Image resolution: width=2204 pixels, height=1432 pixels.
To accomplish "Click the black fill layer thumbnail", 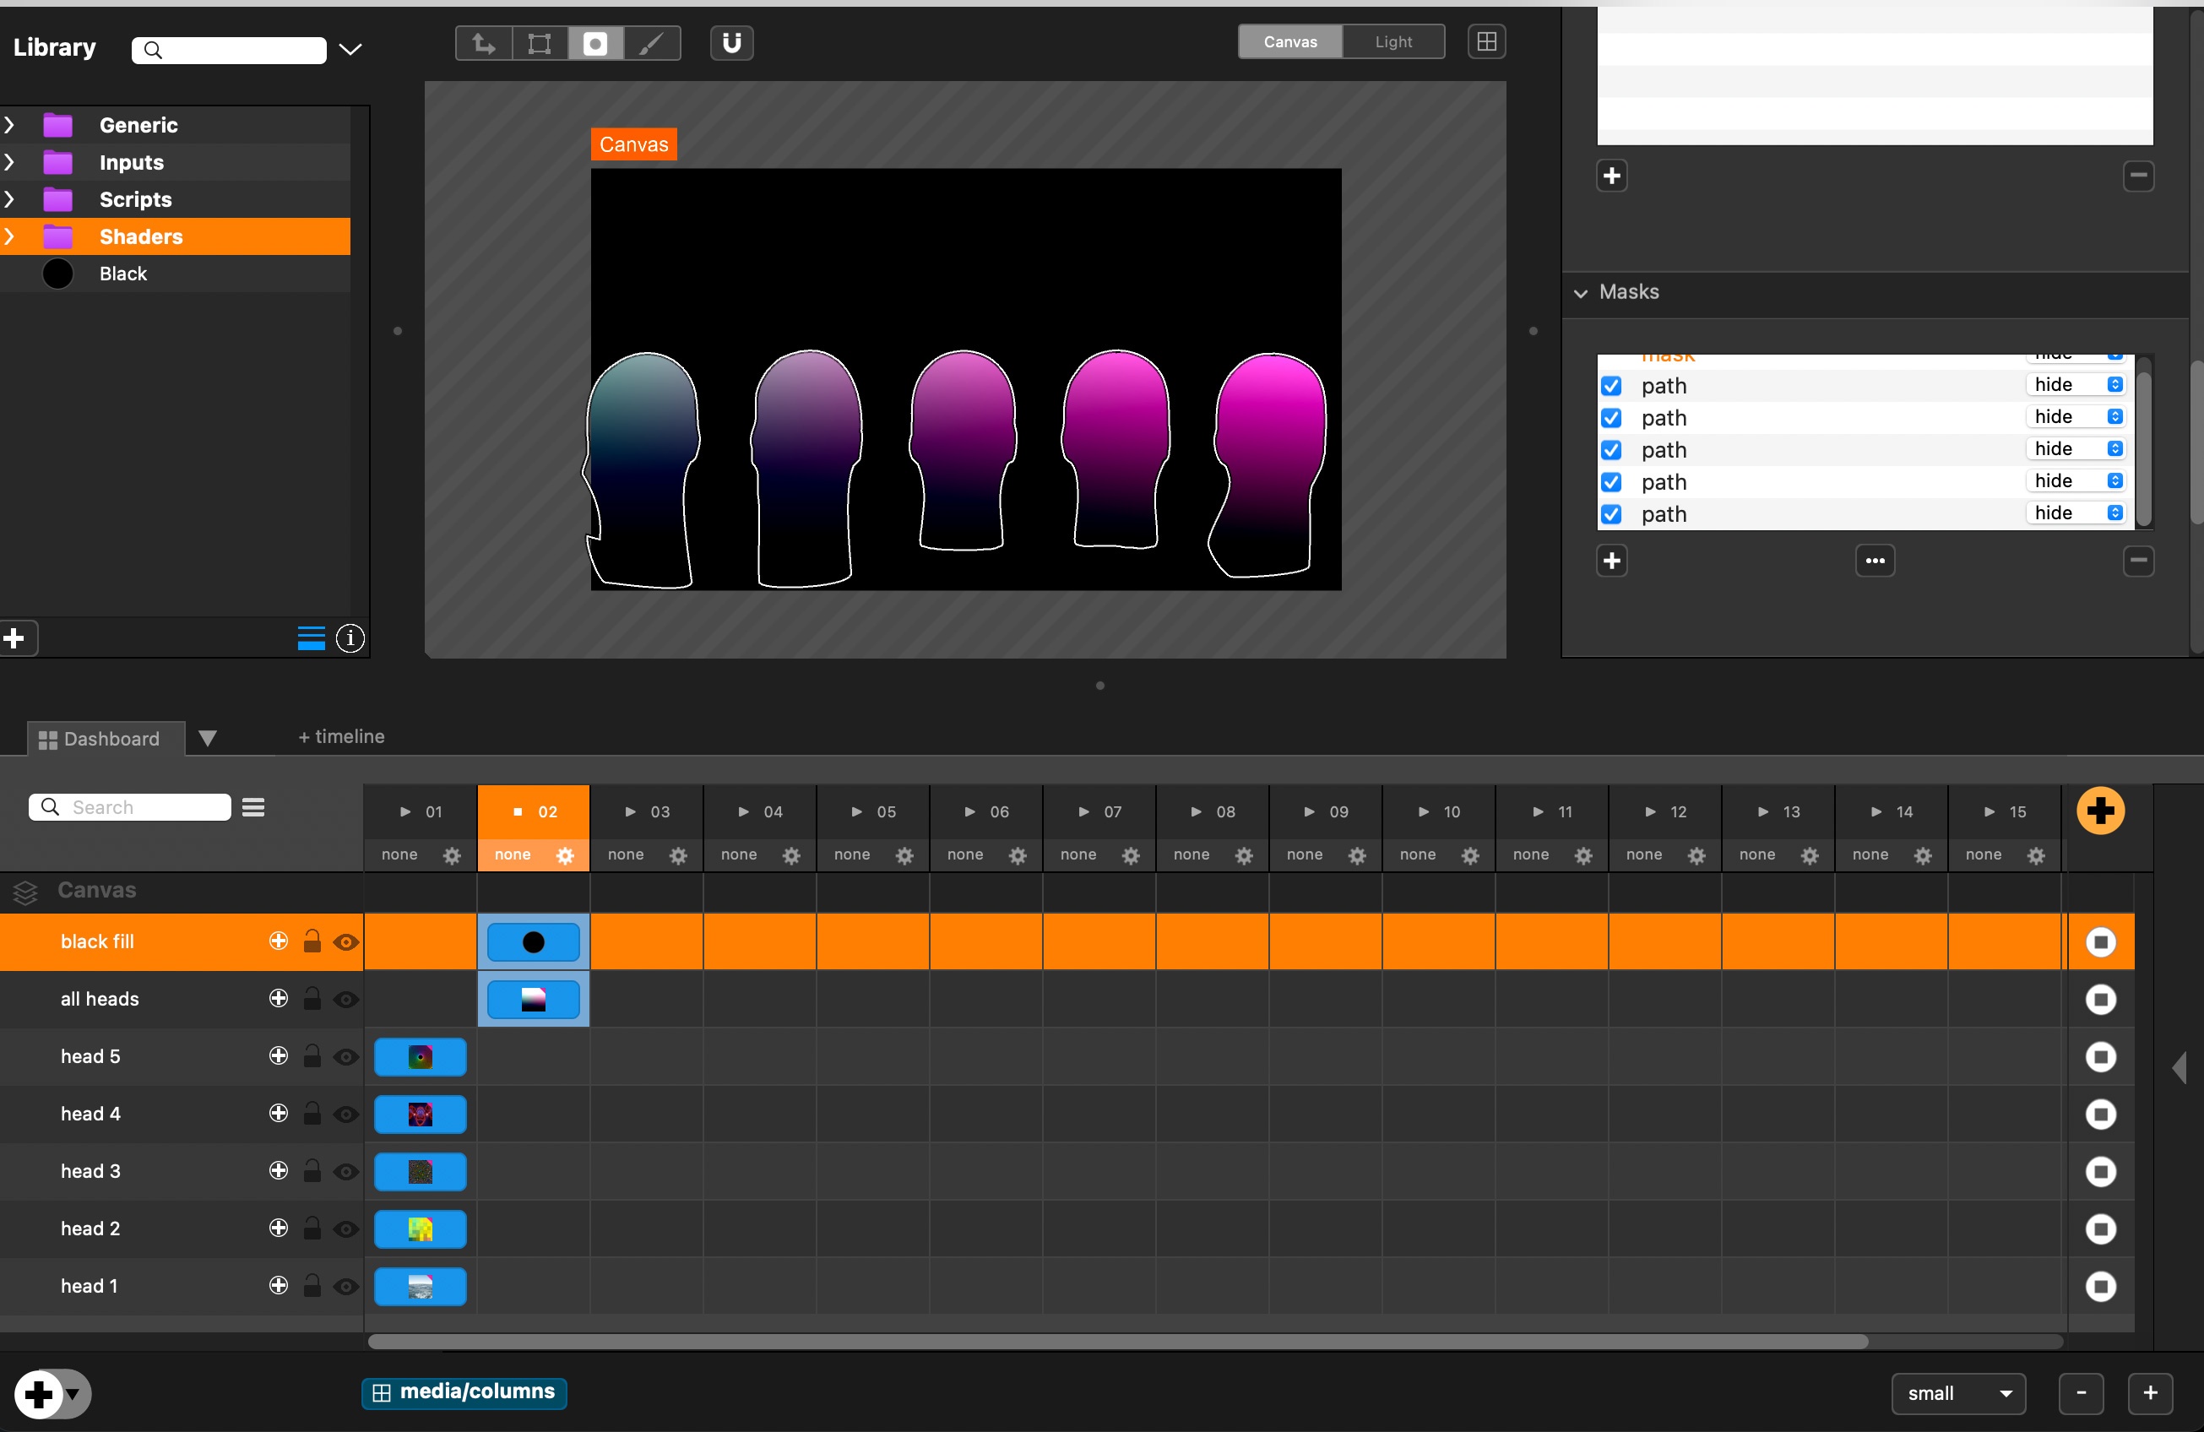I will [x=534, y=942].
